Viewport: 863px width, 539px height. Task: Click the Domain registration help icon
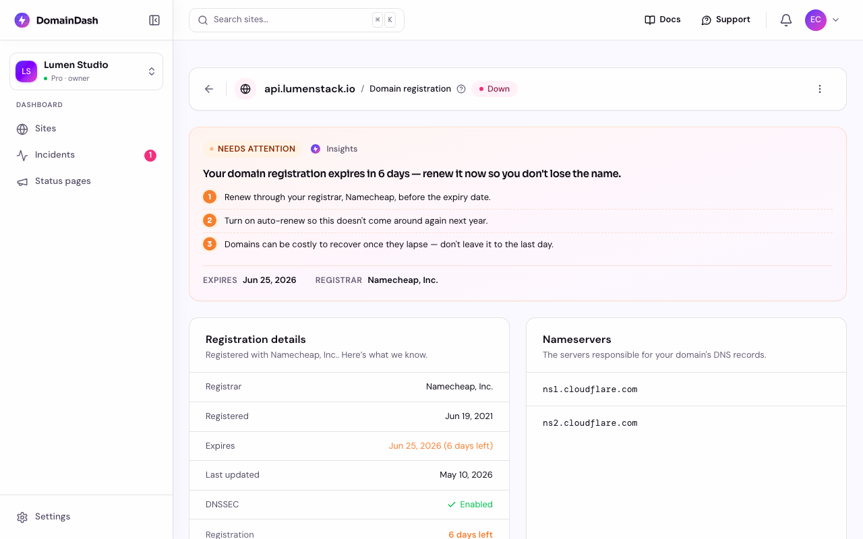[x=461, y=89]
